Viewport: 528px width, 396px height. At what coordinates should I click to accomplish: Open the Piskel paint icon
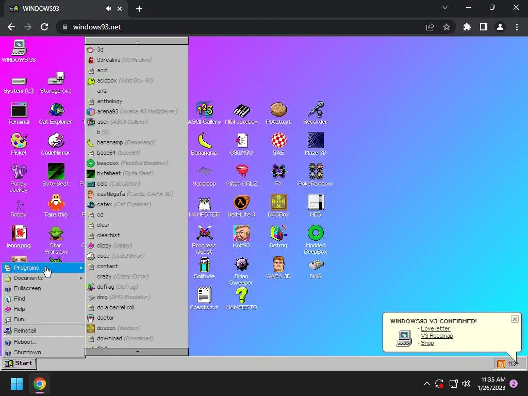[x=19, y=144]
